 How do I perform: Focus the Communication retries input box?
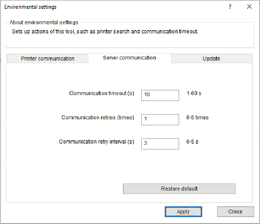coord(160,119)
